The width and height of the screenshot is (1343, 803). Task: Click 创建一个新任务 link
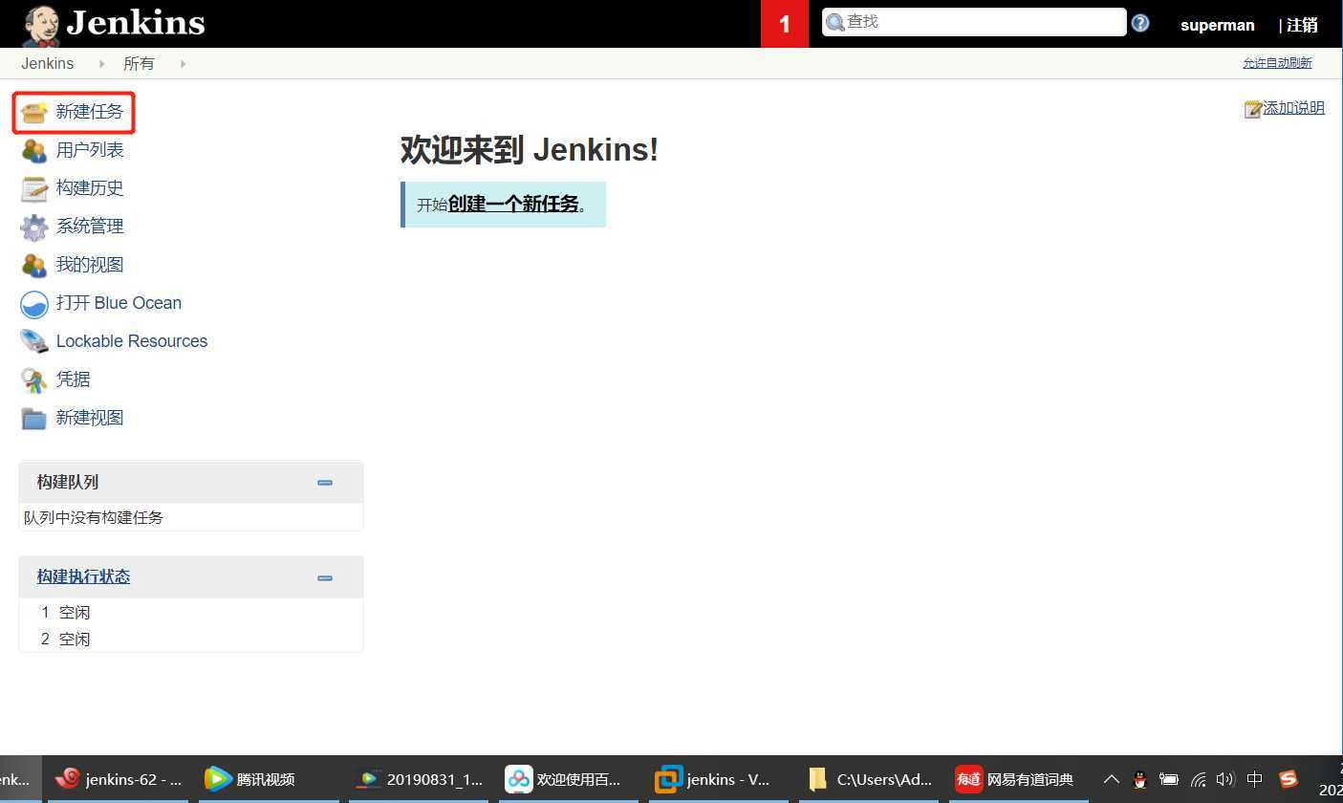point(513,204)
